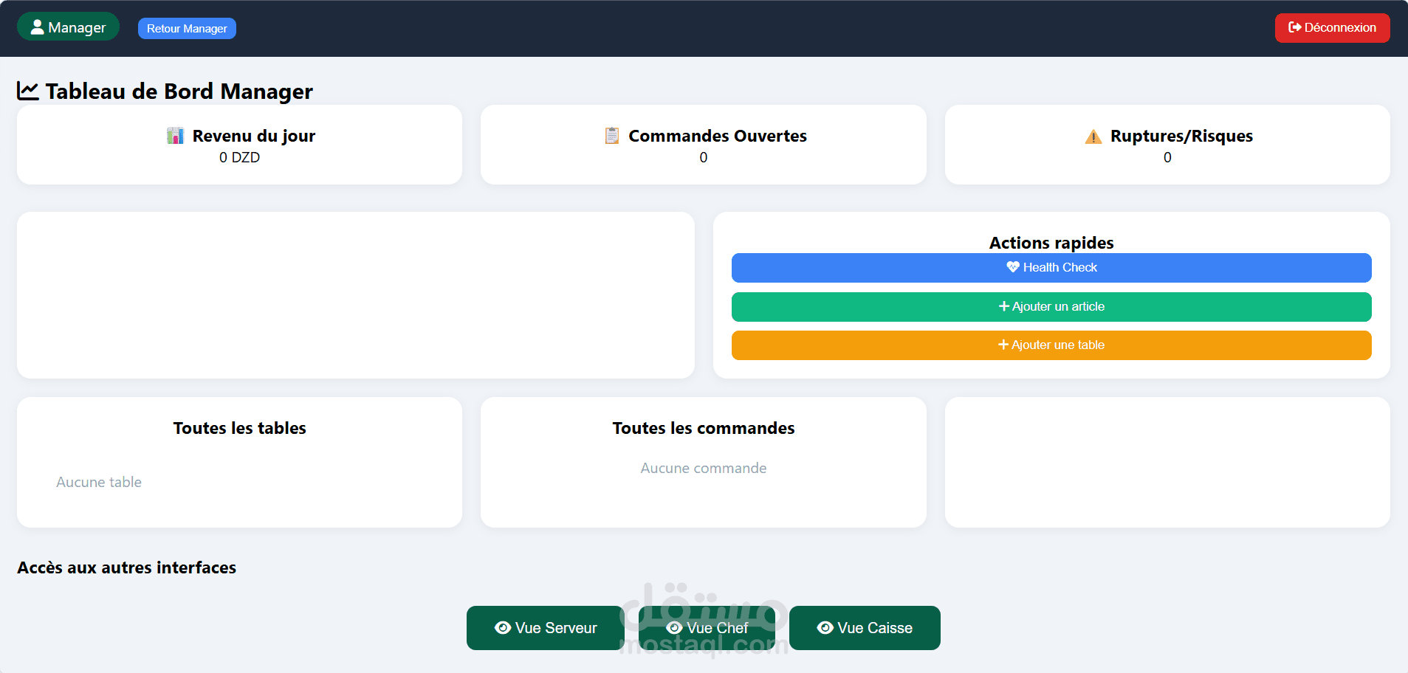This screenshot has width=1408, height=673.
Task: Click the plus icon in Ajouter une table
Action: [x=1003, y=345]
